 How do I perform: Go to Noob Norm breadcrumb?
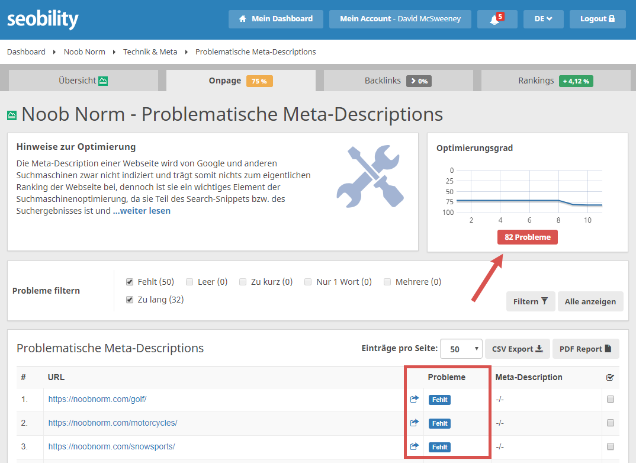click(x=84, y=52)
